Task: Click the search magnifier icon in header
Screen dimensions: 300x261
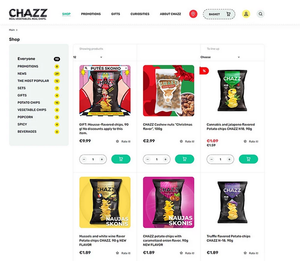Action: click(x=260, y=14)
